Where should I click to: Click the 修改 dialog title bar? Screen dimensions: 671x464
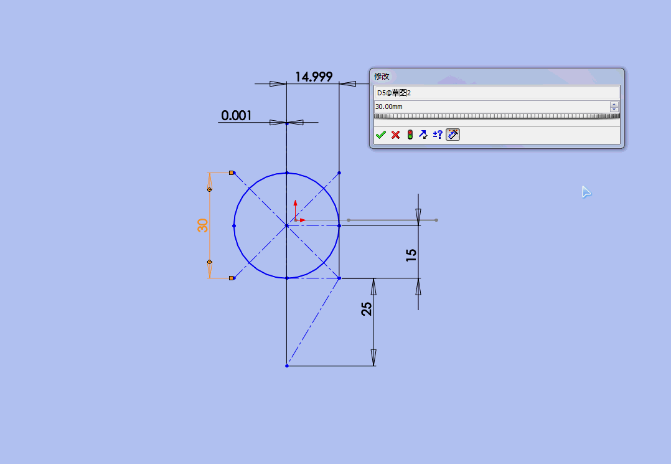(x=497, y=76)
